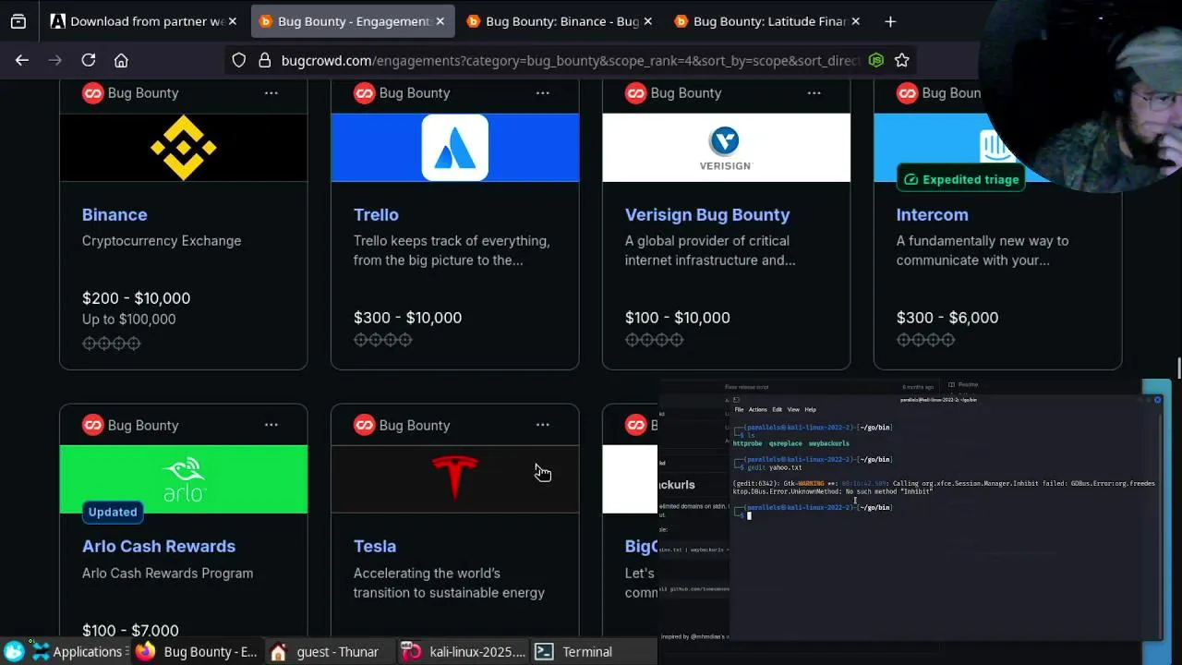The height and width of the screenshot is (665, 1182).
Task: Open Help menu in the terminal window
Action: [810, 409]
